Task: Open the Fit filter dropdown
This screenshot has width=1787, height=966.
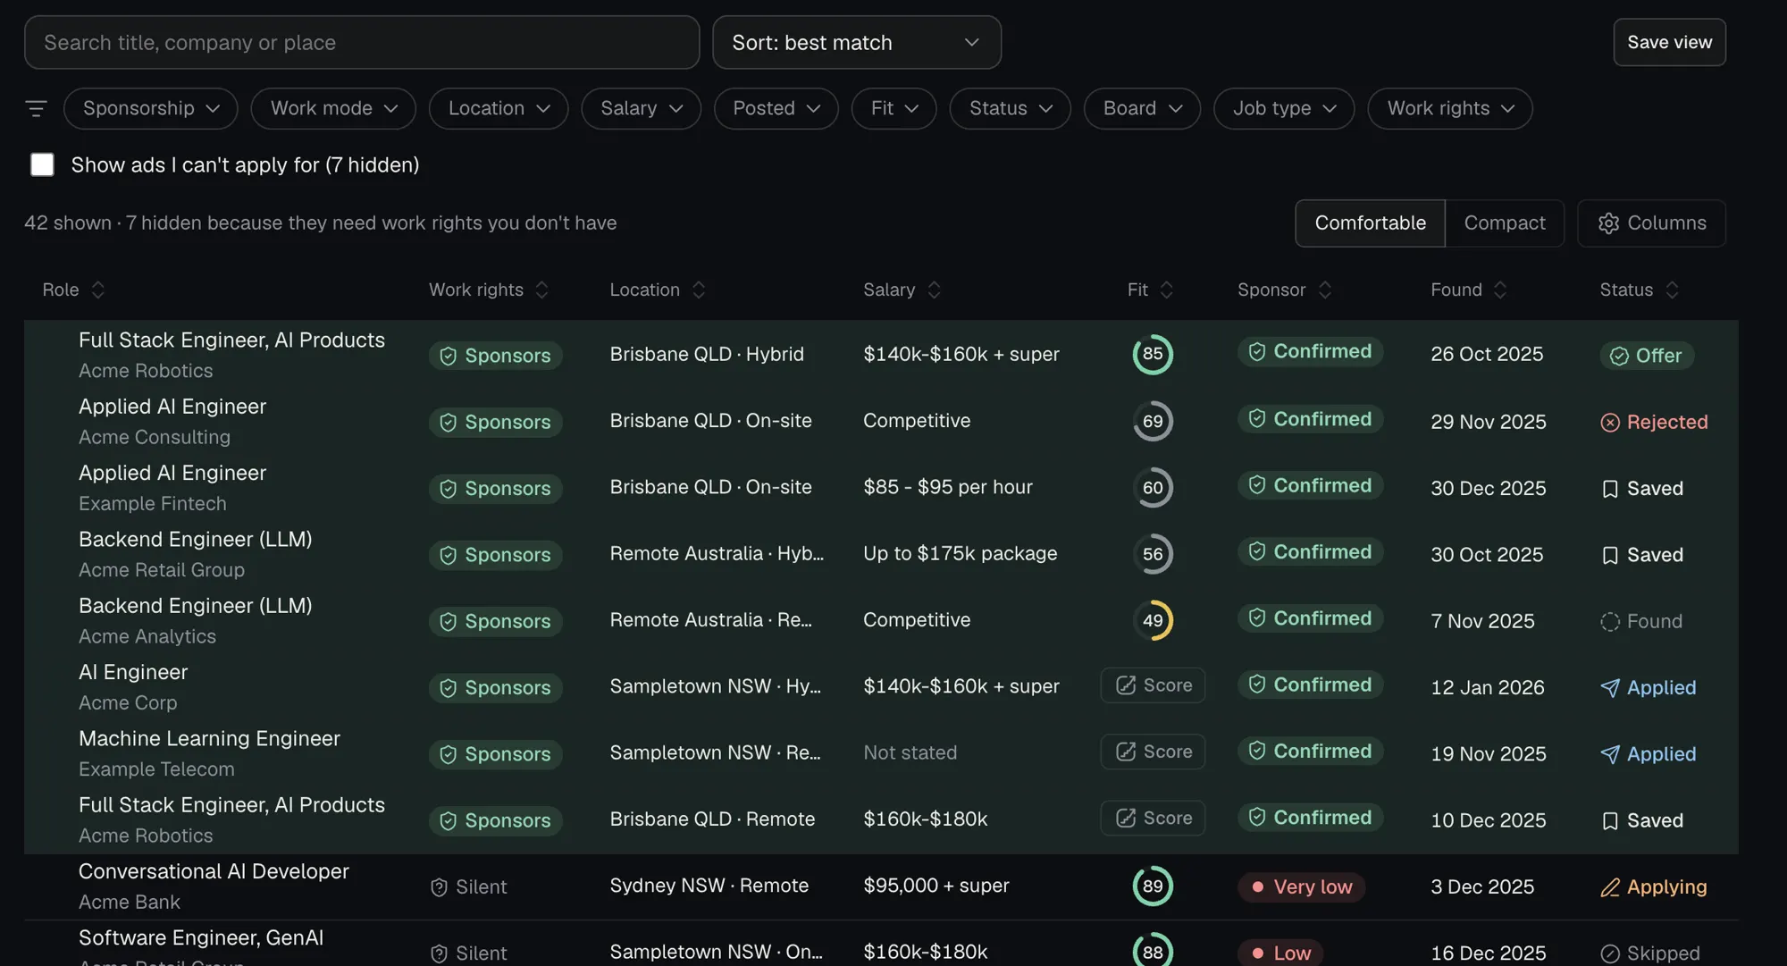Action: (x=894, y=108)
